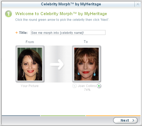Screen dimensions: 142x126
Task: Click the '74%' match percentage text
Action: click(x=87, y=90)
